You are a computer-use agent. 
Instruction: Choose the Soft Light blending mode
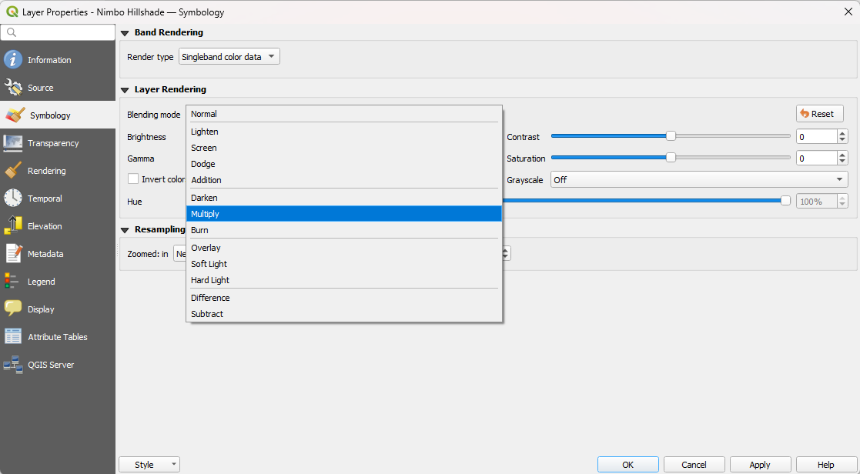pos(344,264)
